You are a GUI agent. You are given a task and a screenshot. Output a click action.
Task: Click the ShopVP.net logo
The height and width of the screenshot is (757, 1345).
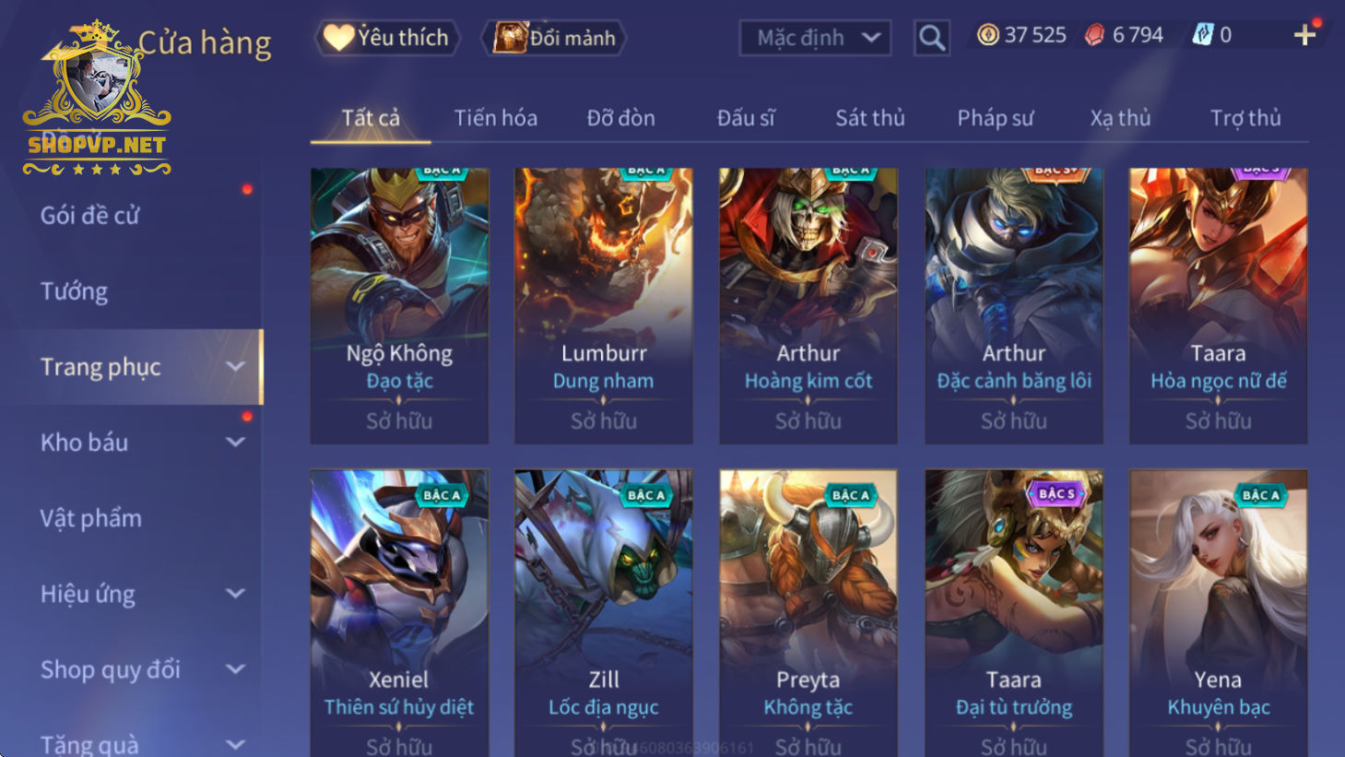97,98
